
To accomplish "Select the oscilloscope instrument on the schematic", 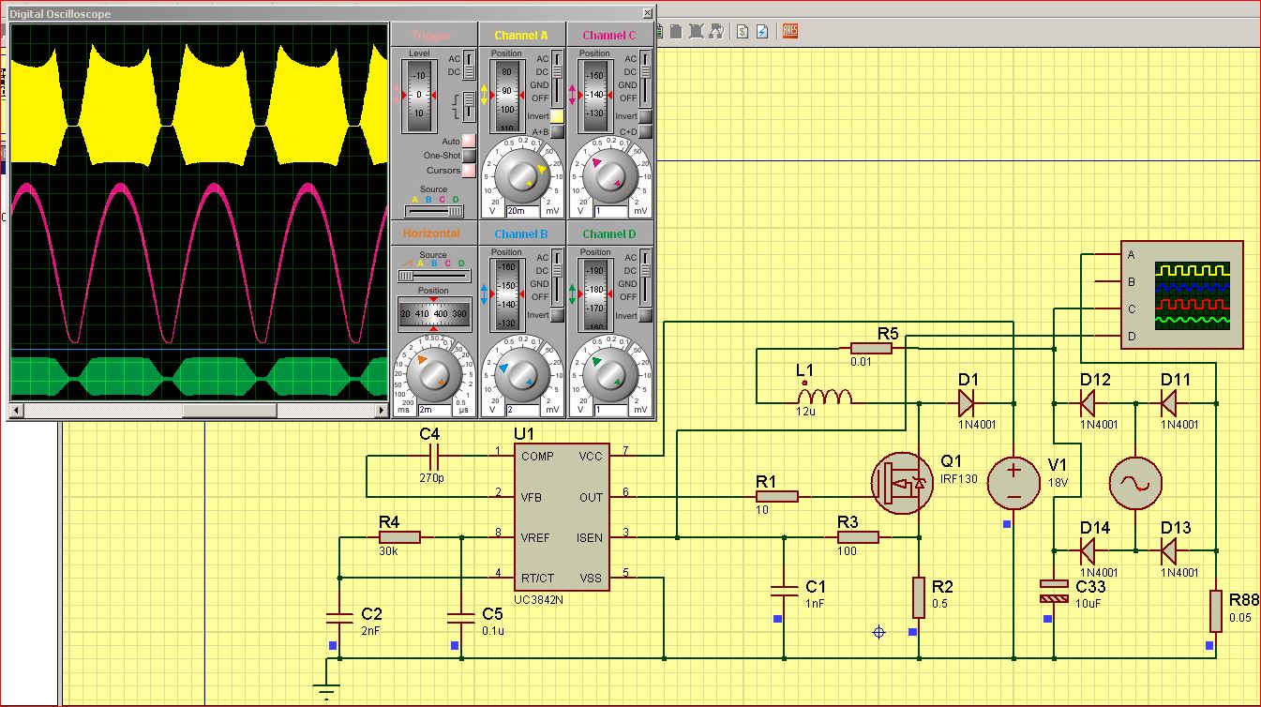I will 1182,294.
